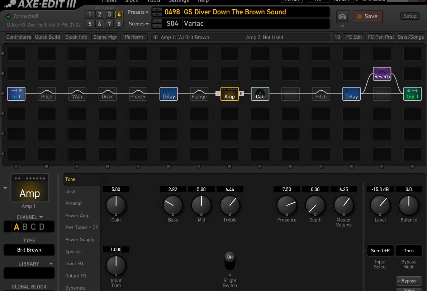Click the Amp output O marker
This screenshot has width=427, height=291.
241,94
